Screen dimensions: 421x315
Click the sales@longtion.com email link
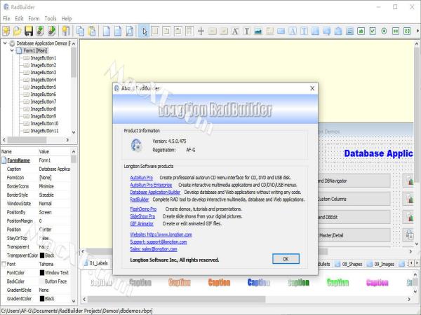[154, 248]
